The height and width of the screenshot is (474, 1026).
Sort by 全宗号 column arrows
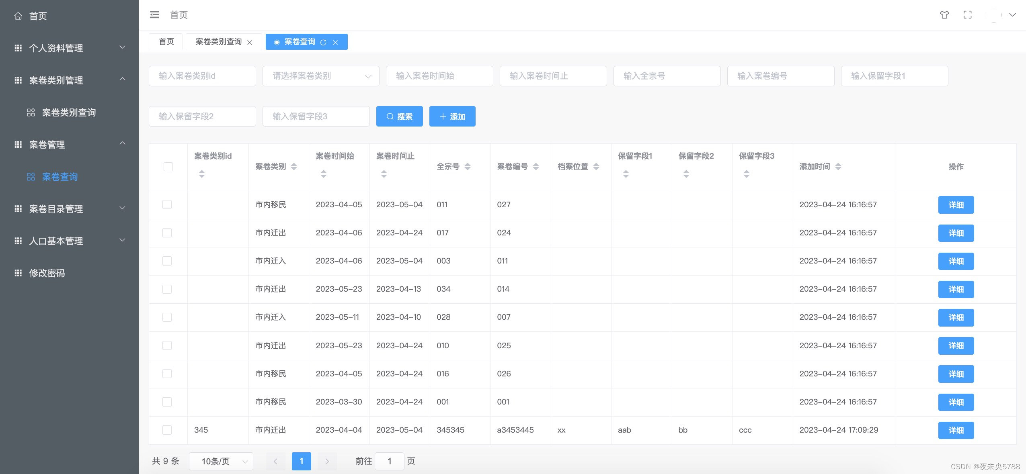click(x=467, y=166)
